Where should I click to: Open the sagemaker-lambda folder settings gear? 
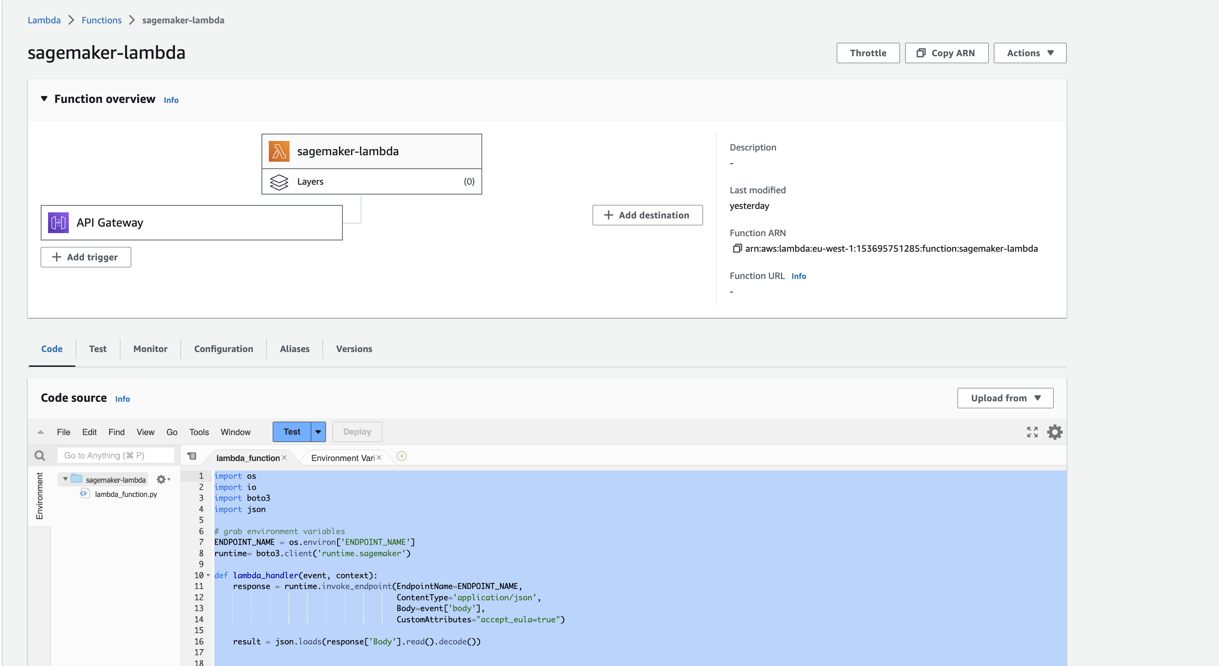[163, 479]
